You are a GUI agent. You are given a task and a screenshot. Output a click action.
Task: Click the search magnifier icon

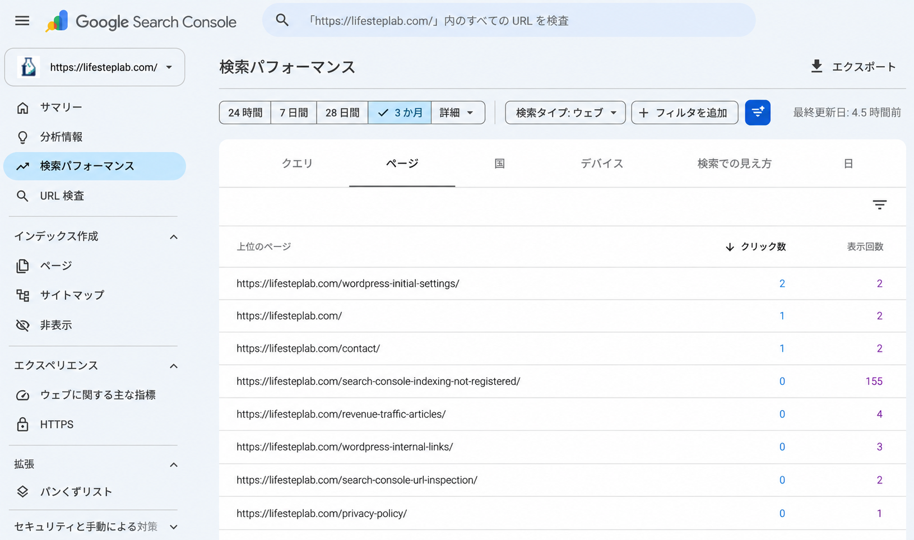(282, 21)
